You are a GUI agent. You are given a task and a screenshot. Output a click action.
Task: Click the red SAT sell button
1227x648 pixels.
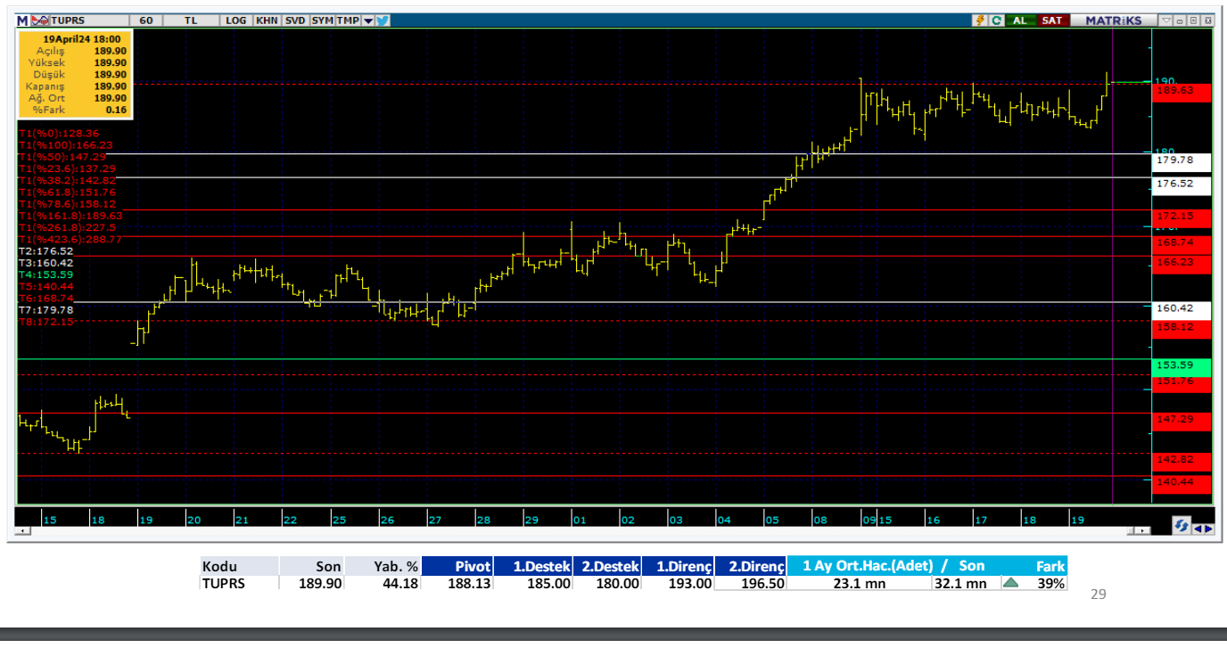1052,20
